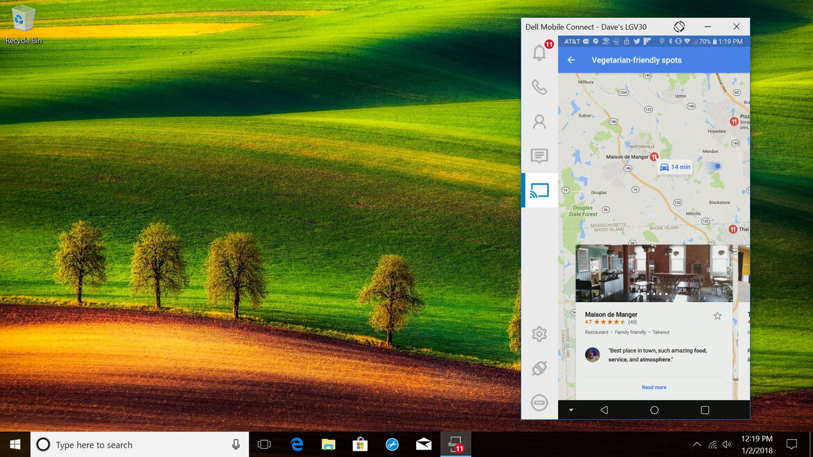Viewport: 813px width, 457px height.
Task: Click the 4.7 star rating row
Action: 610,322
